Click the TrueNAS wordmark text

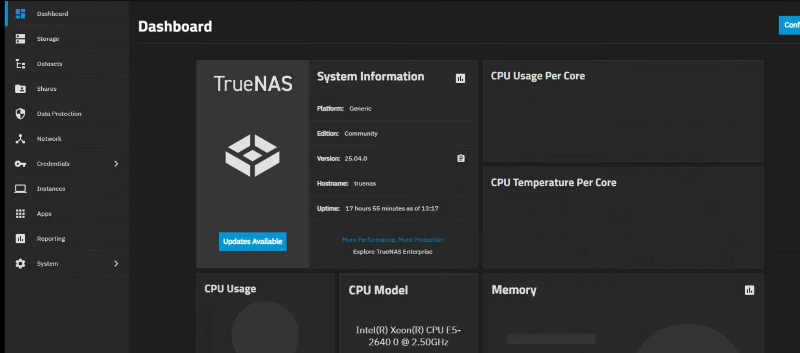coord(253,84)
